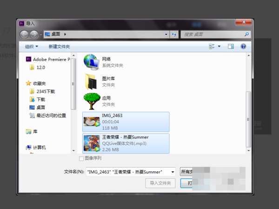Open help with question mark icon
This screenshot has width=279, height=209.
coord(243,46)
